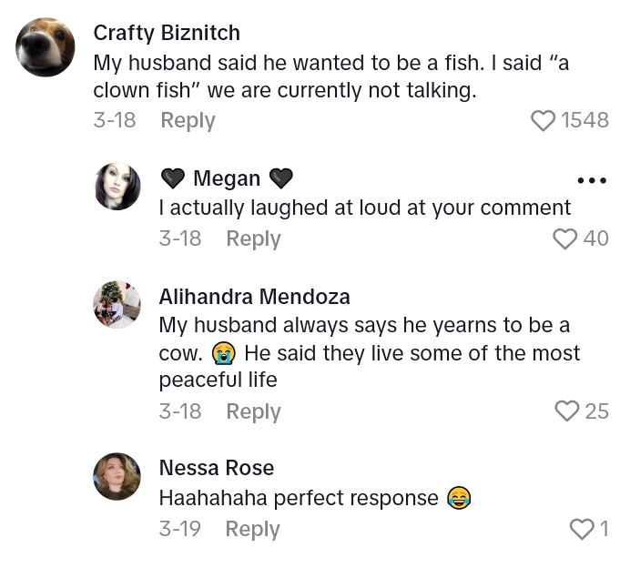This screenshot has height=568, width=620.
Task: Click the Megan username
Action: click(227, 178)
